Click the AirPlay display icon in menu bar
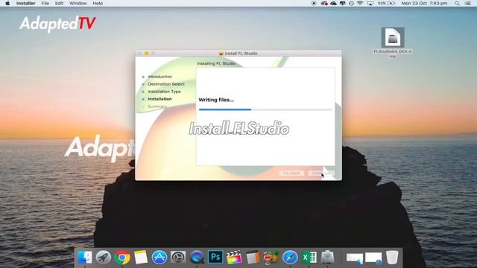The width and height of the screenshot is (477, 268). click(370, 3)
